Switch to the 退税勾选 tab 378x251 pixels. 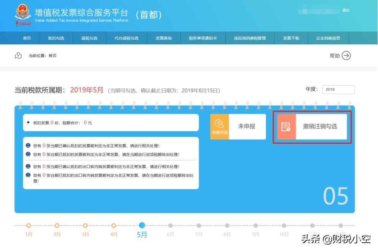[x=89, y=38]
